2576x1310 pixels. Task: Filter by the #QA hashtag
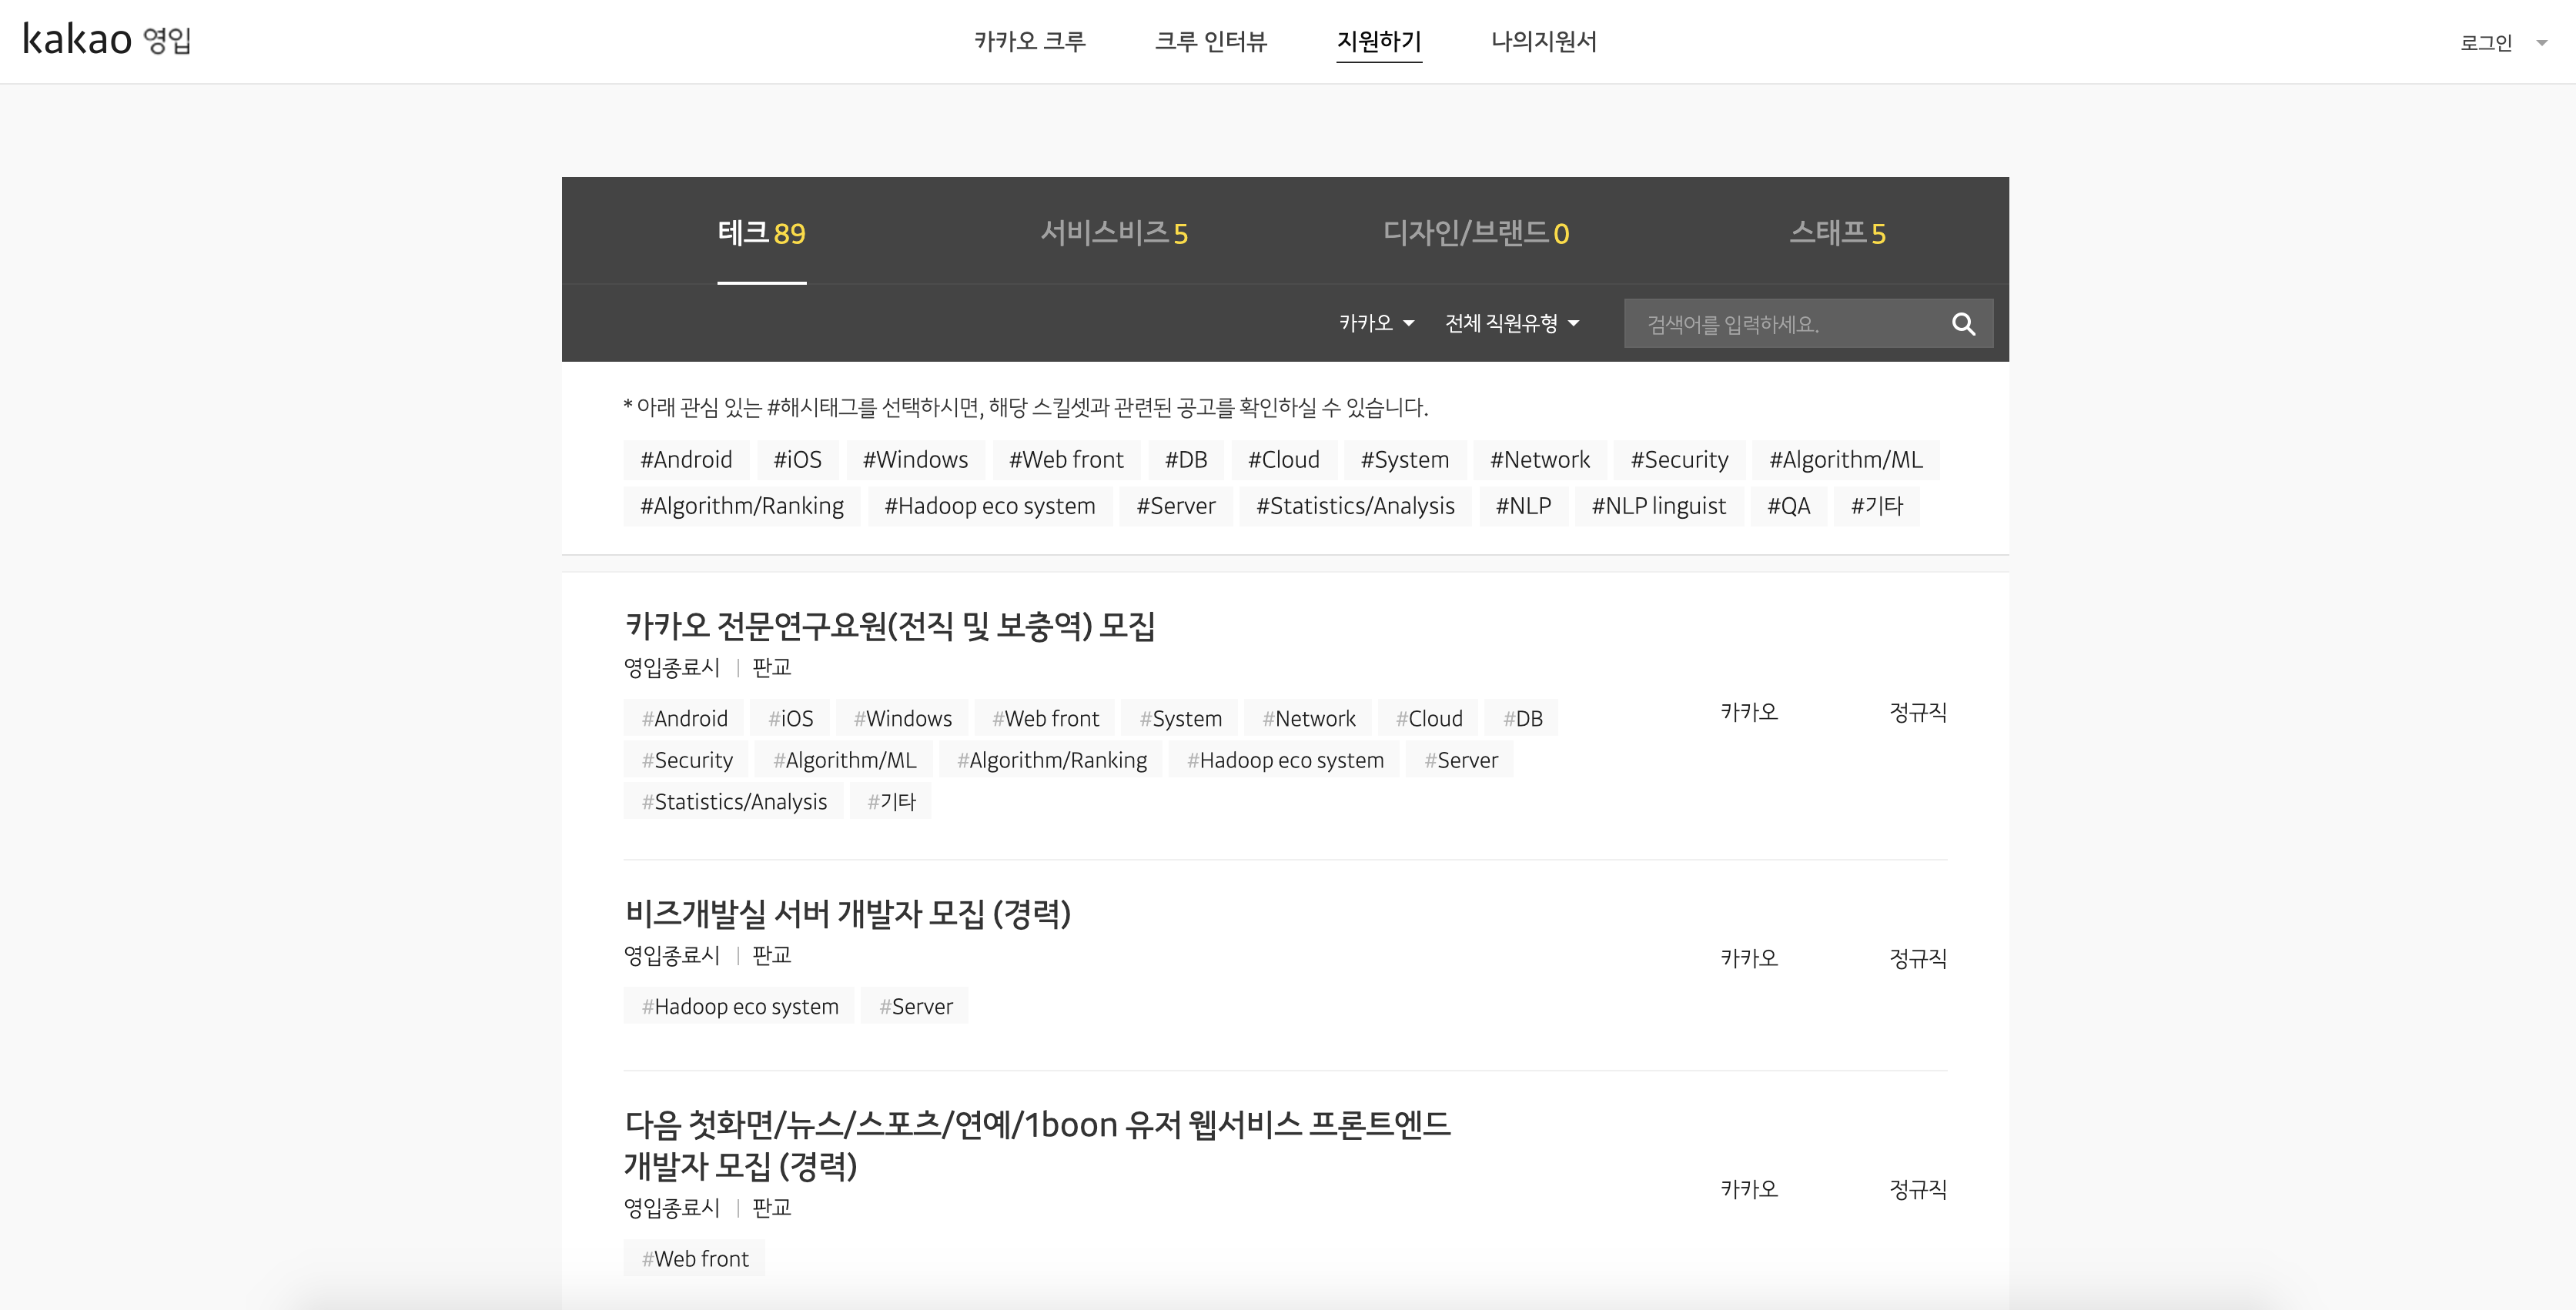click(1788, 506)
